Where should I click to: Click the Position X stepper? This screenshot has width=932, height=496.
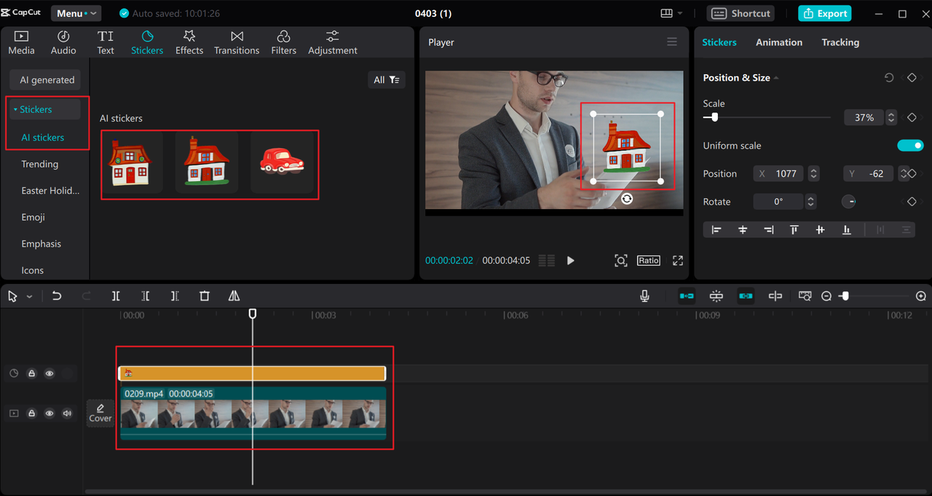[814, 173]
